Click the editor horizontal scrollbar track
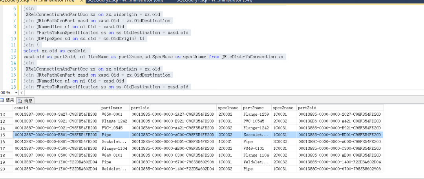Viewport: 424px width, 179px height. pyautogui.click(x=224, y=93)
